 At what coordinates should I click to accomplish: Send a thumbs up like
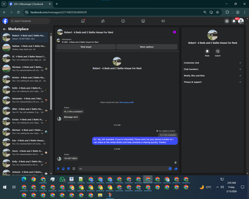coord(176,169)
